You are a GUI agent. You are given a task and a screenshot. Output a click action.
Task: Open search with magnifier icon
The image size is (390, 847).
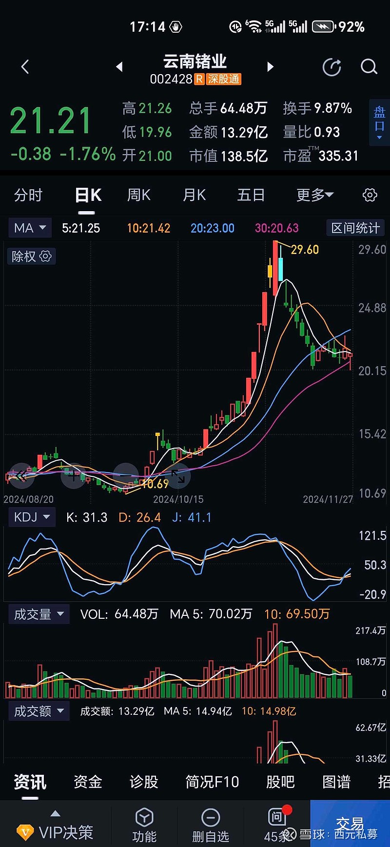tap(369, 67)
